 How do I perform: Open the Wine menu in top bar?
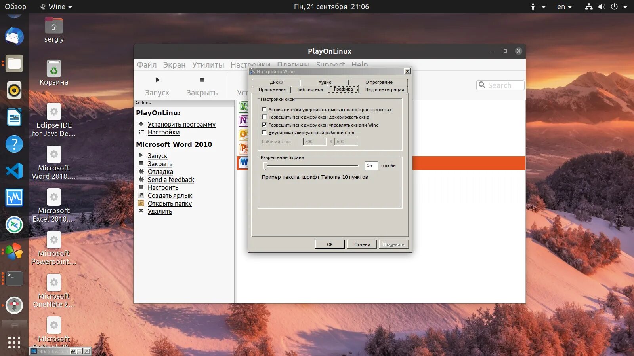56,7
